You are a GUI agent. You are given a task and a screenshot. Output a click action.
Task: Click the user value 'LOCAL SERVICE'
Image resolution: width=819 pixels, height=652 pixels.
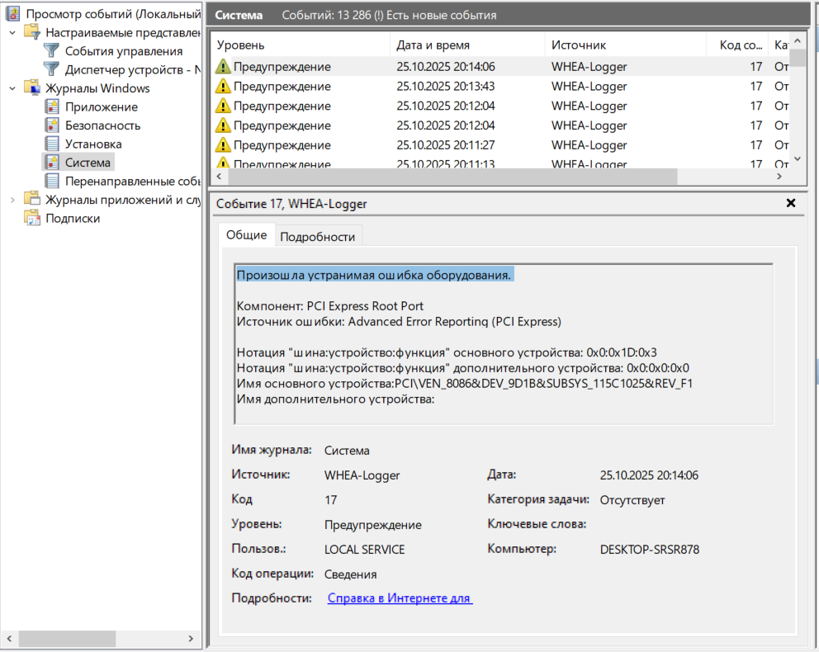[365, 550]
